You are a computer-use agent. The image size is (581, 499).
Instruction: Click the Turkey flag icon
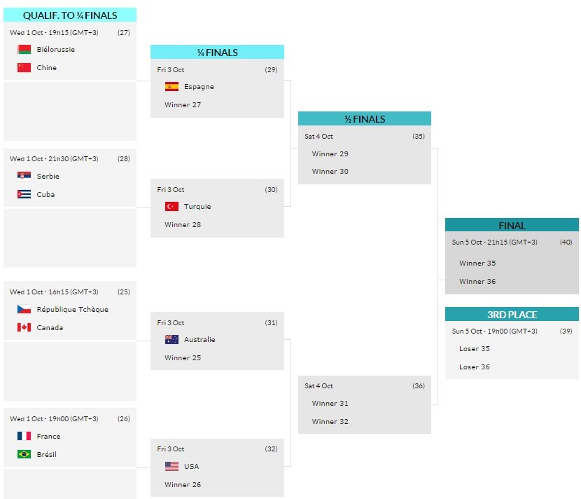click(171, 207)
